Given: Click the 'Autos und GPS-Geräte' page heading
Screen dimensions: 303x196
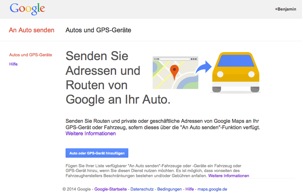Looking at the screenshot, I should coord(98,30).
